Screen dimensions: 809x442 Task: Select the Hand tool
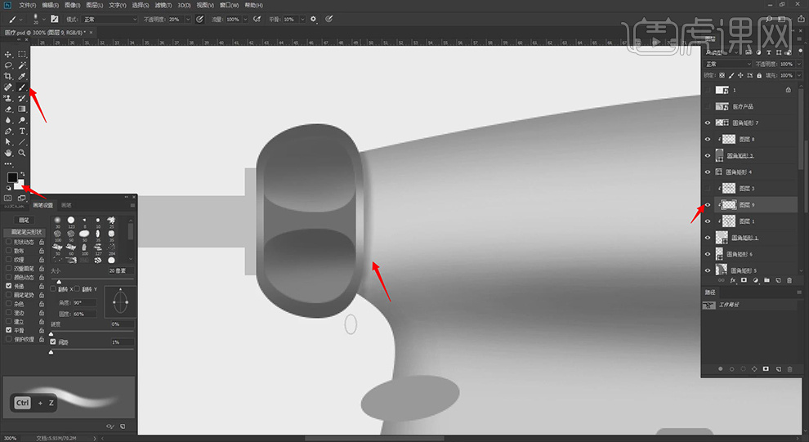(x=7, y=153)
